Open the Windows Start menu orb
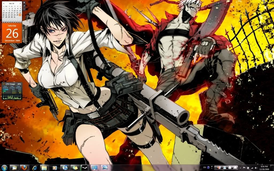Image resolution: width=274 pixels, height=171 pixels. (4, 168)
